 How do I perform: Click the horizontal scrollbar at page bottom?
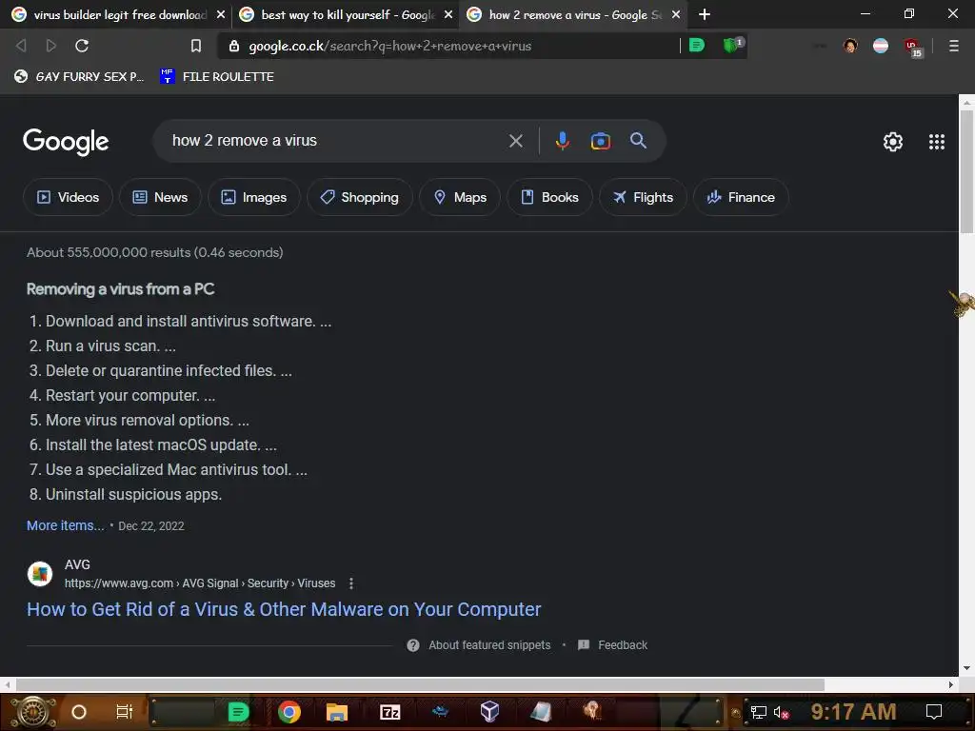pyautogui.click(x=420, y=684)
